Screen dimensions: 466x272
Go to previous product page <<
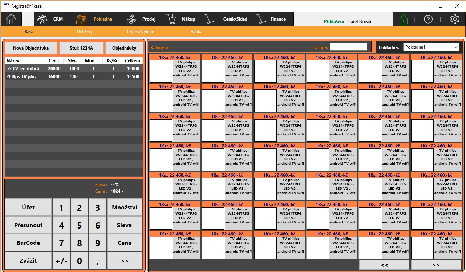tap(384, 265)
